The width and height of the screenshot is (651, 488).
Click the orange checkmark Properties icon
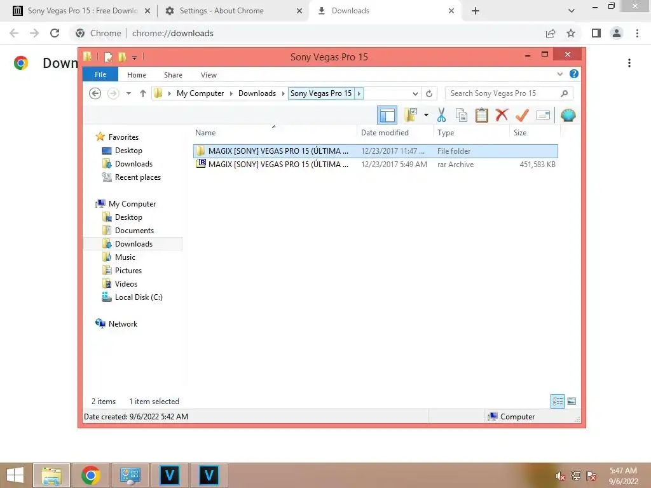[523, 115]
